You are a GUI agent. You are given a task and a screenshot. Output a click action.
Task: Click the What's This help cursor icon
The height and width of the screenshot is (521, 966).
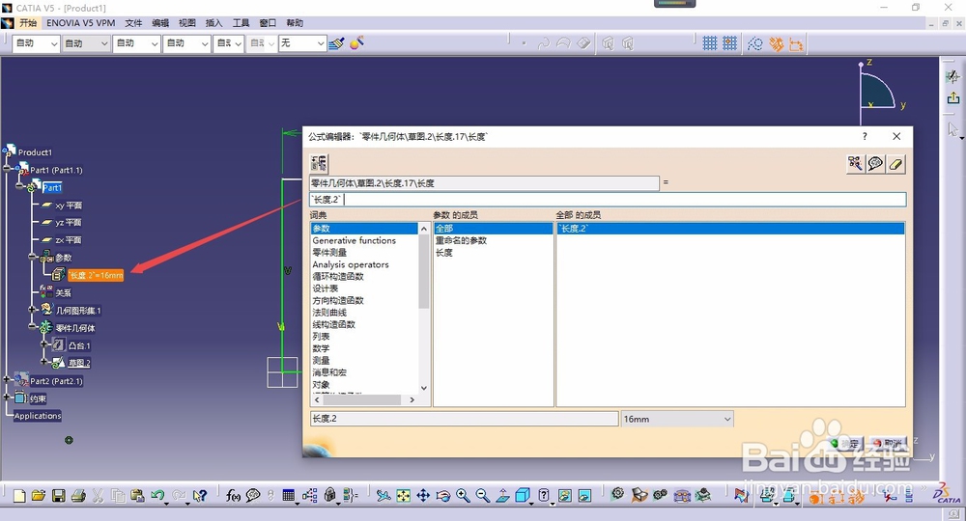[x=199, y=495]
